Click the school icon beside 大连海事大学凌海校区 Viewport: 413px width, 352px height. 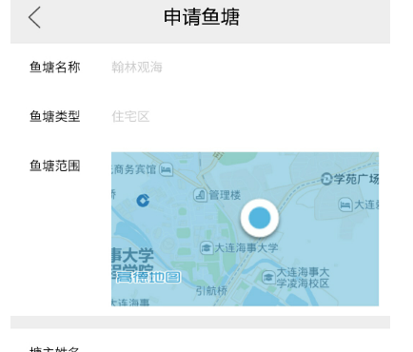click(268, 278)
